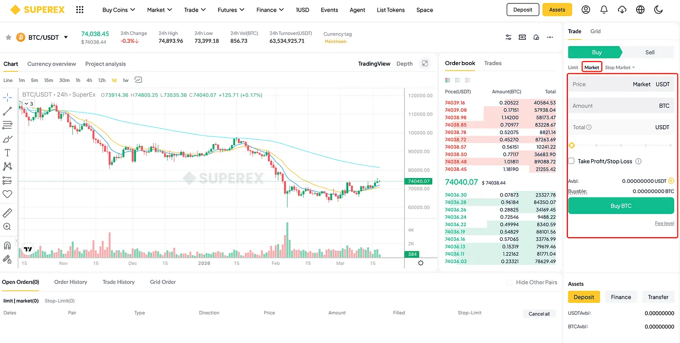
Task: Open the apps grid menu icon
Action: click(x=80, y=10)
